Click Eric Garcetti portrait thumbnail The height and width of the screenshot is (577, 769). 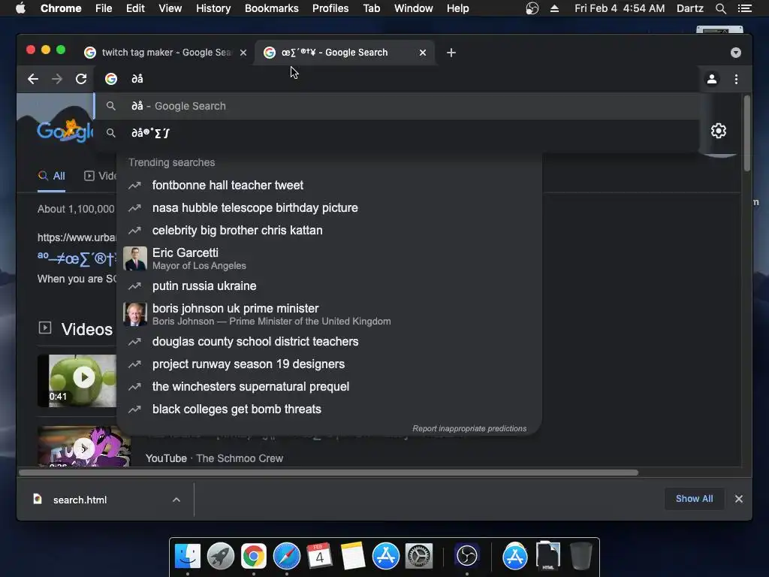click(135, 258)
